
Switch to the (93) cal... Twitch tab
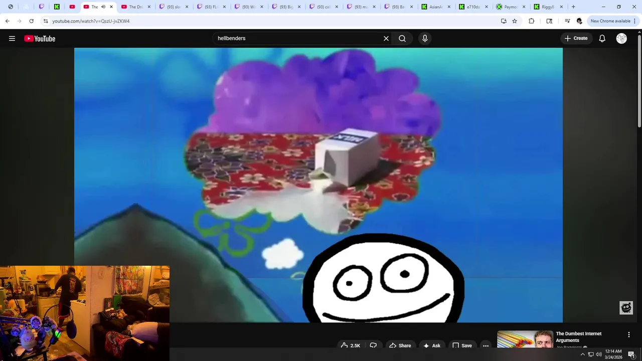pos(323,7)
